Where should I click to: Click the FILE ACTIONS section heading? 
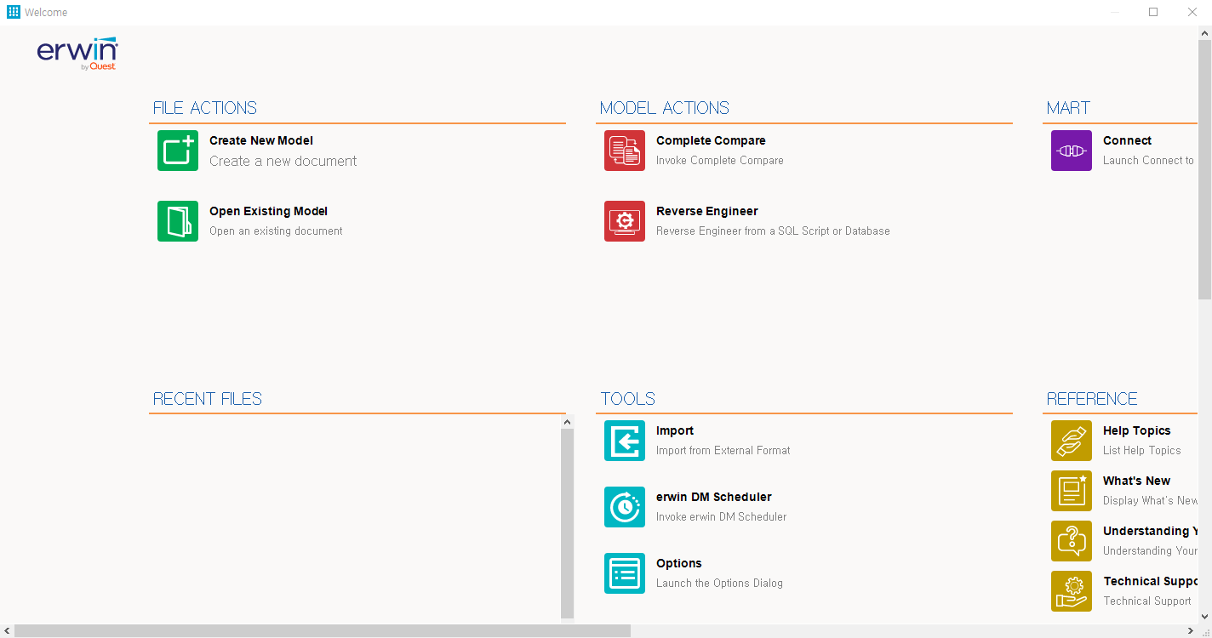(205, 108)
